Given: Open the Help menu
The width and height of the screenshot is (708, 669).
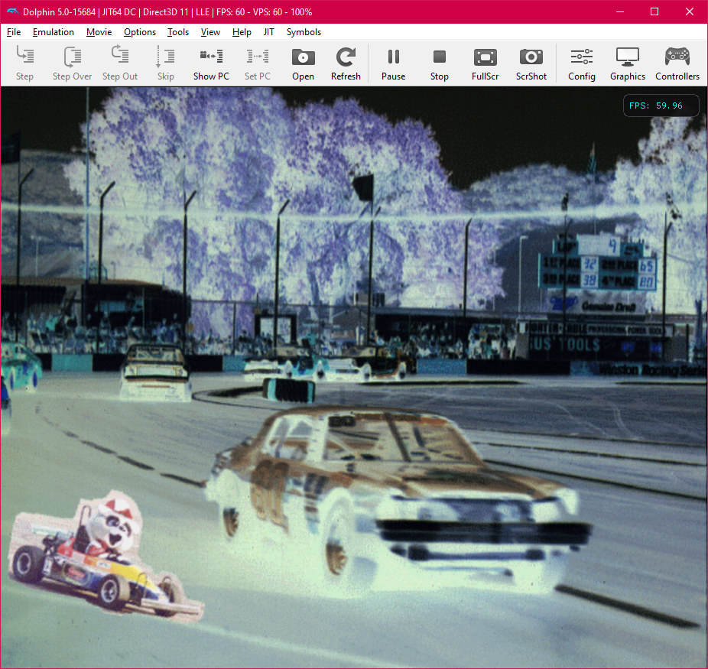Looking at the screenshot, I should (x=242, y=32).
